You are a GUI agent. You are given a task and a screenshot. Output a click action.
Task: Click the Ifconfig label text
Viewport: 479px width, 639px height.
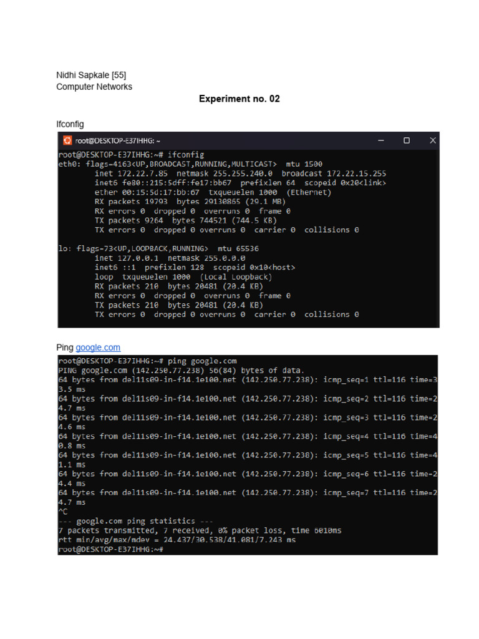click(70, 124)
